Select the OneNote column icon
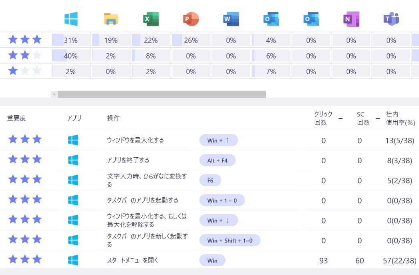Viewport: 419px width, 275px height. pos(351,19)
